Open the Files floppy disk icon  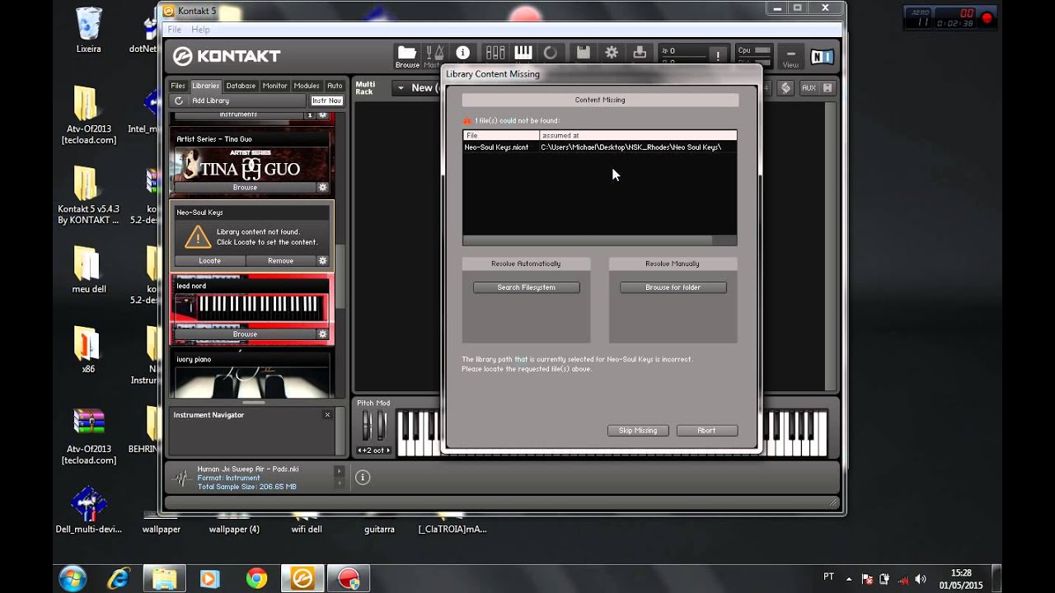pyautogui.click(x=583, y=53)
